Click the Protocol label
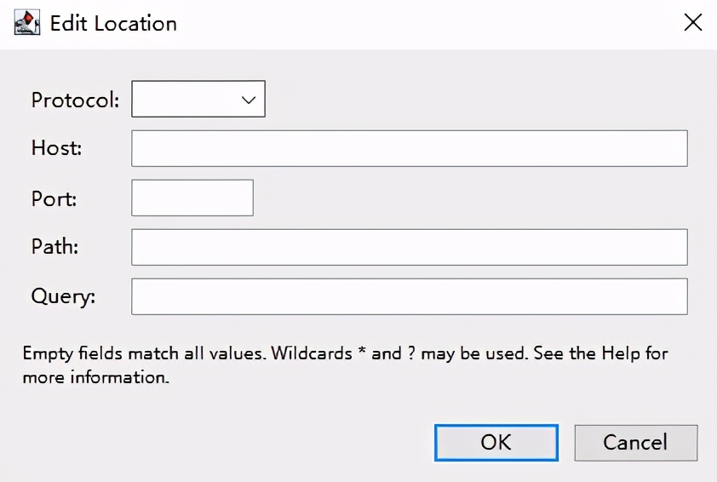 (75, 100)
